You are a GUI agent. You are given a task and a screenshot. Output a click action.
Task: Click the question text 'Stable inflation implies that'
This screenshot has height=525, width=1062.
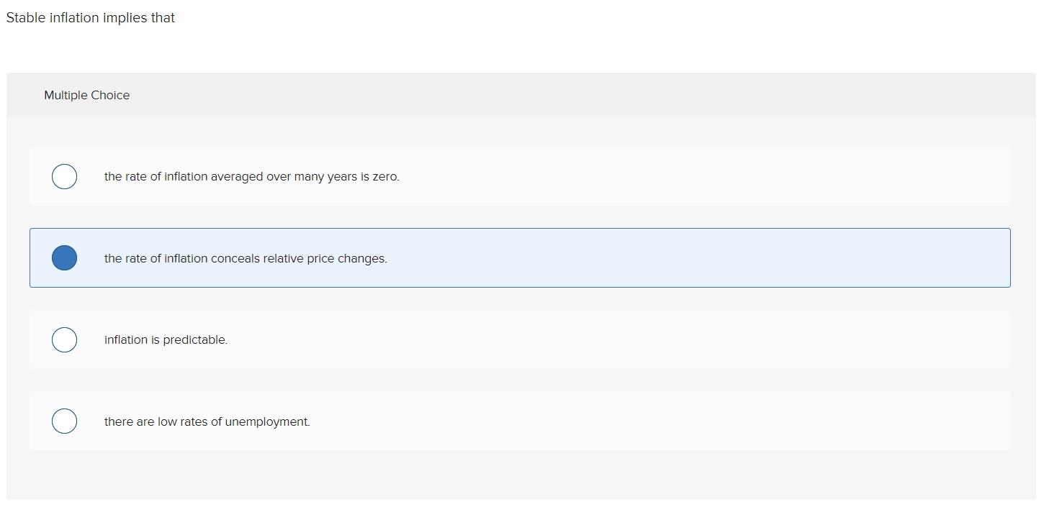pos(90,17)
